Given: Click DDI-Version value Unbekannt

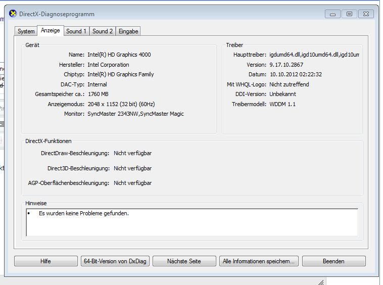Looking at the screenshot, I should [x=282, y=94].
